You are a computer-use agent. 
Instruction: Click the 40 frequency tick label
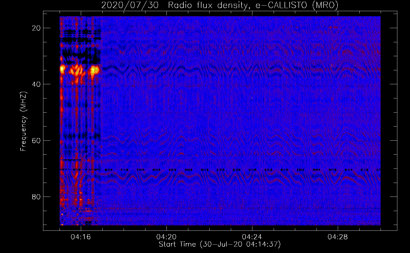(x=36, y=84)
